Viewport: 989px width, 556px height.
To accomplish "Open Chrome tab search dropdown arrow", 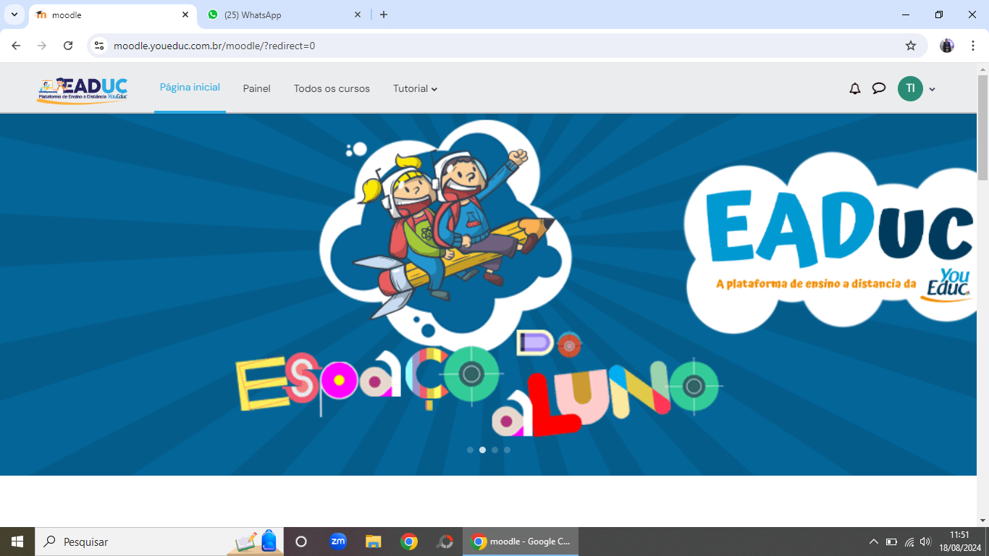I will pyautogui.click(x=14, y=14).
